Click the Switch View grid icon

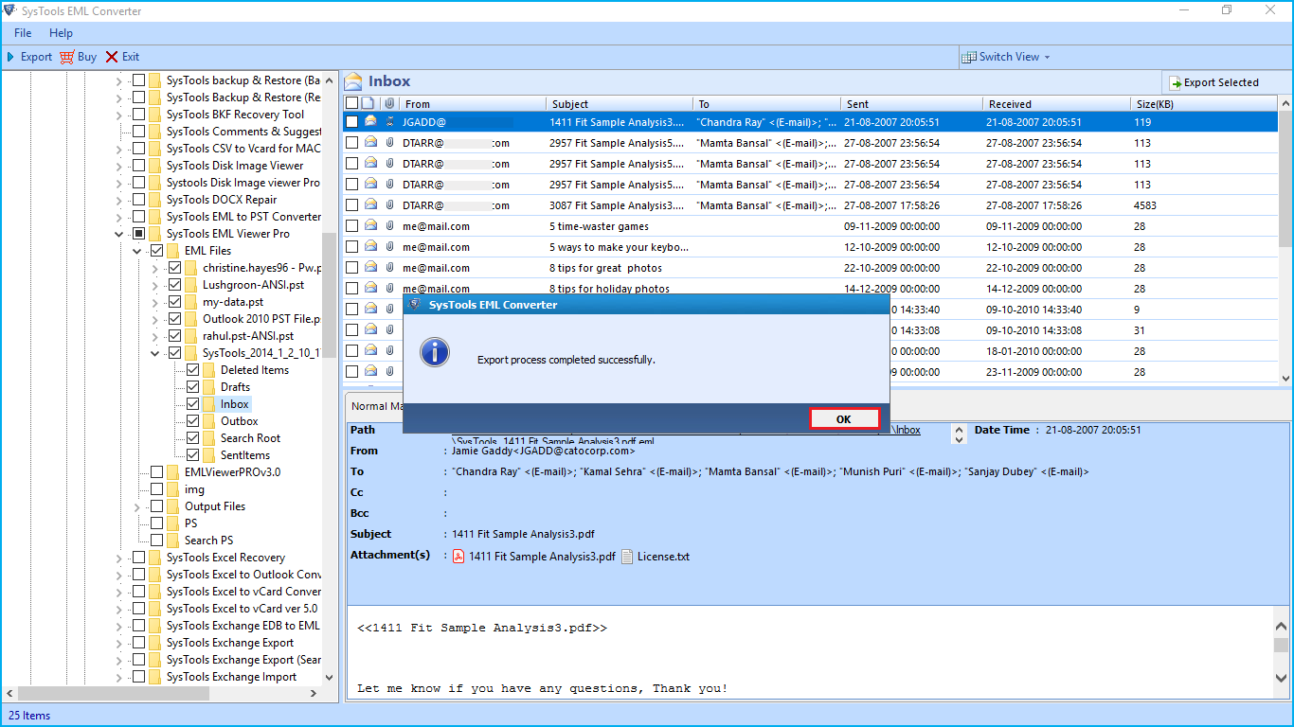(968, 57)
